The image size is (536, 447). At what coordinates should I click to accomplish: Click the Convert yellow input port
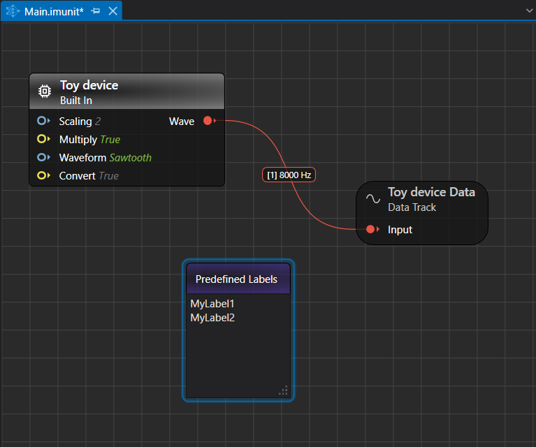click(x=43, y=175)
